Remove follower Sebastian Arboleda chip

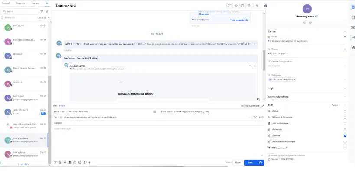point(294,79)
